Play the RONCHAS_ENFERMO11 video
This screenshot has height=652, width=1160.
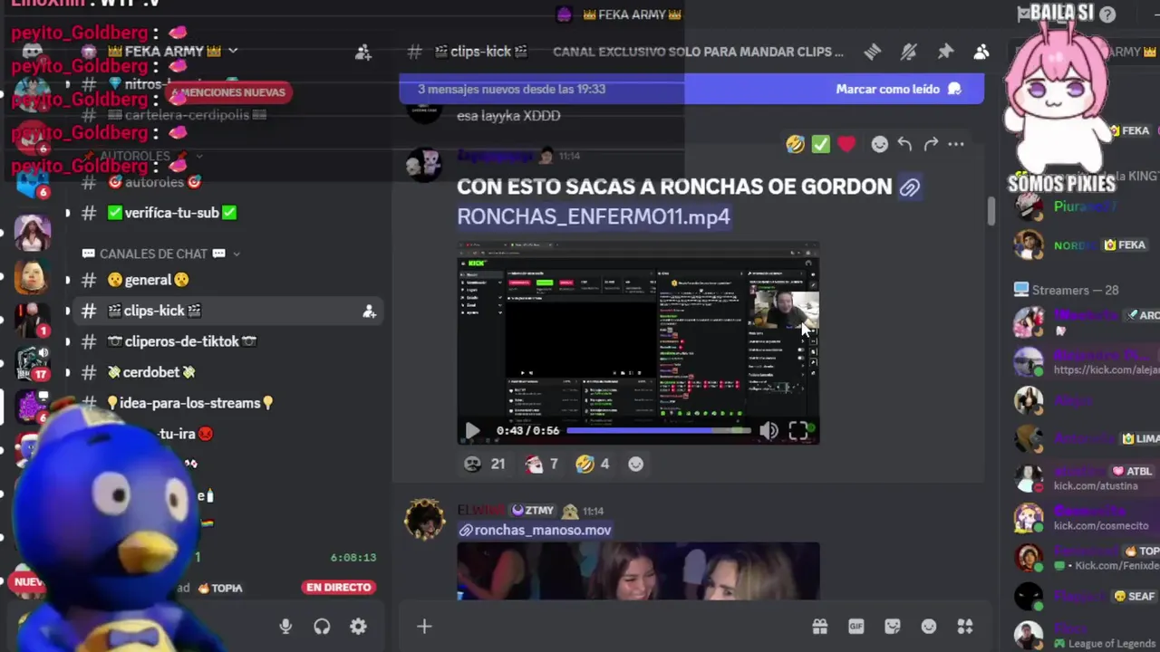[472, 431]
